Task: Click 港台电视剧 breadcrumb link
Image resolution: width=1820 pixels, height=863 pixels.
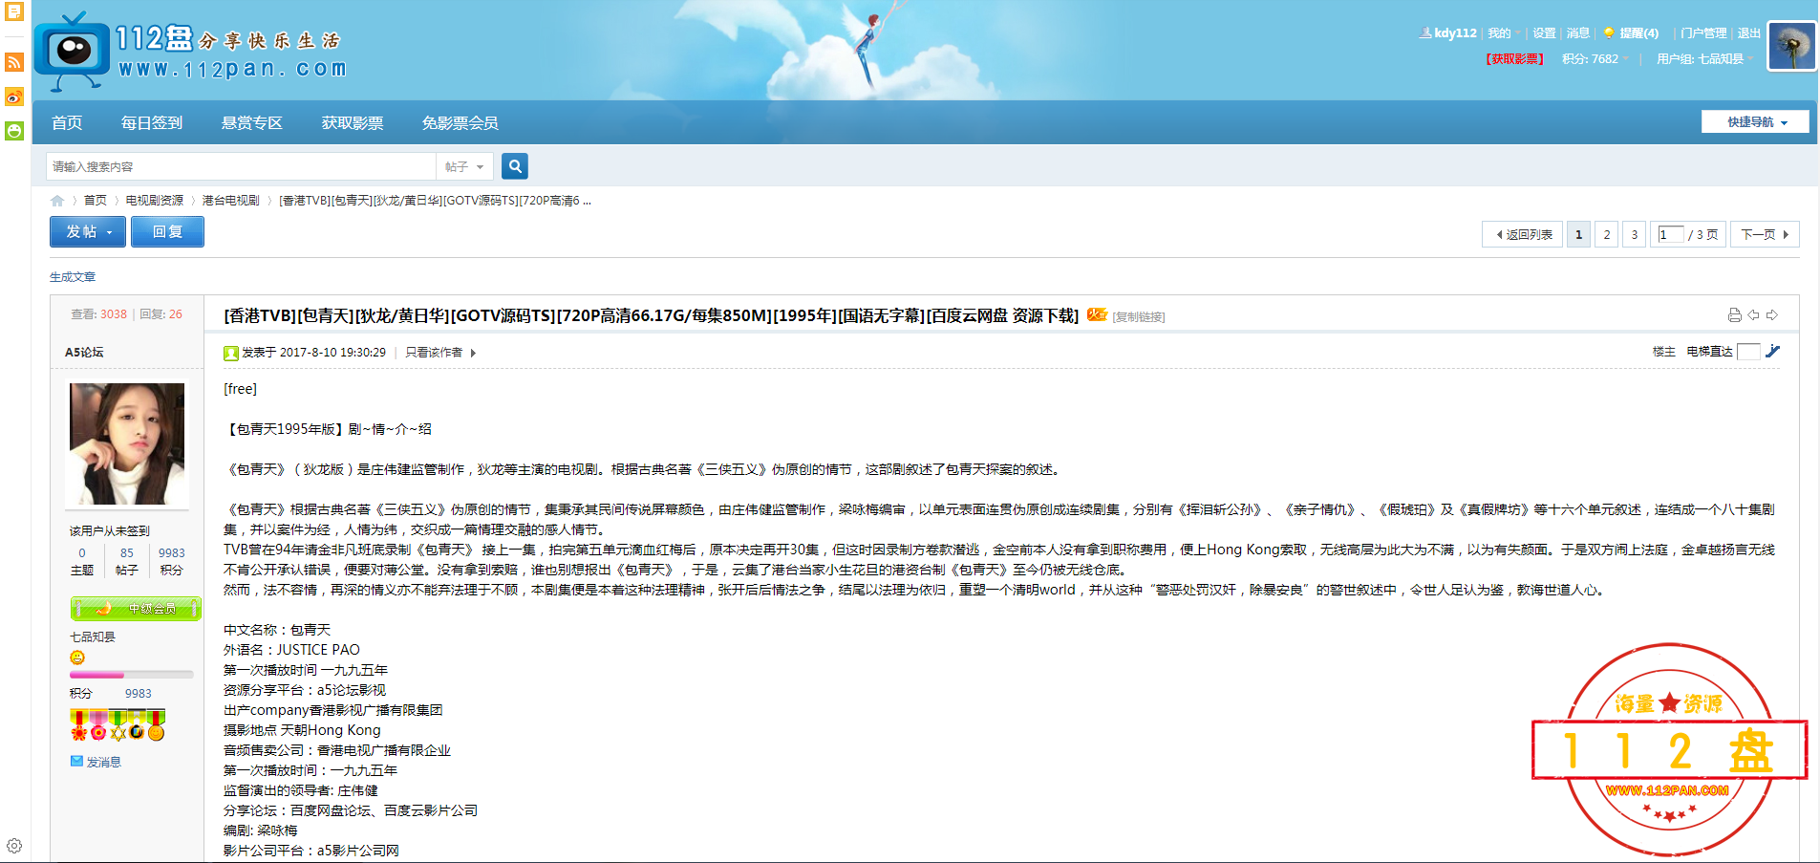Action: [x=231, y=201]
